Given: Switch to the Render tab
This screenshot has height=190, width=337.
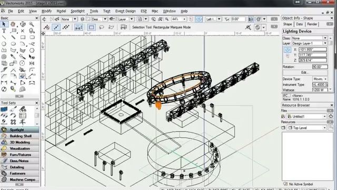Looking at the screenshot, I should 312,24.
